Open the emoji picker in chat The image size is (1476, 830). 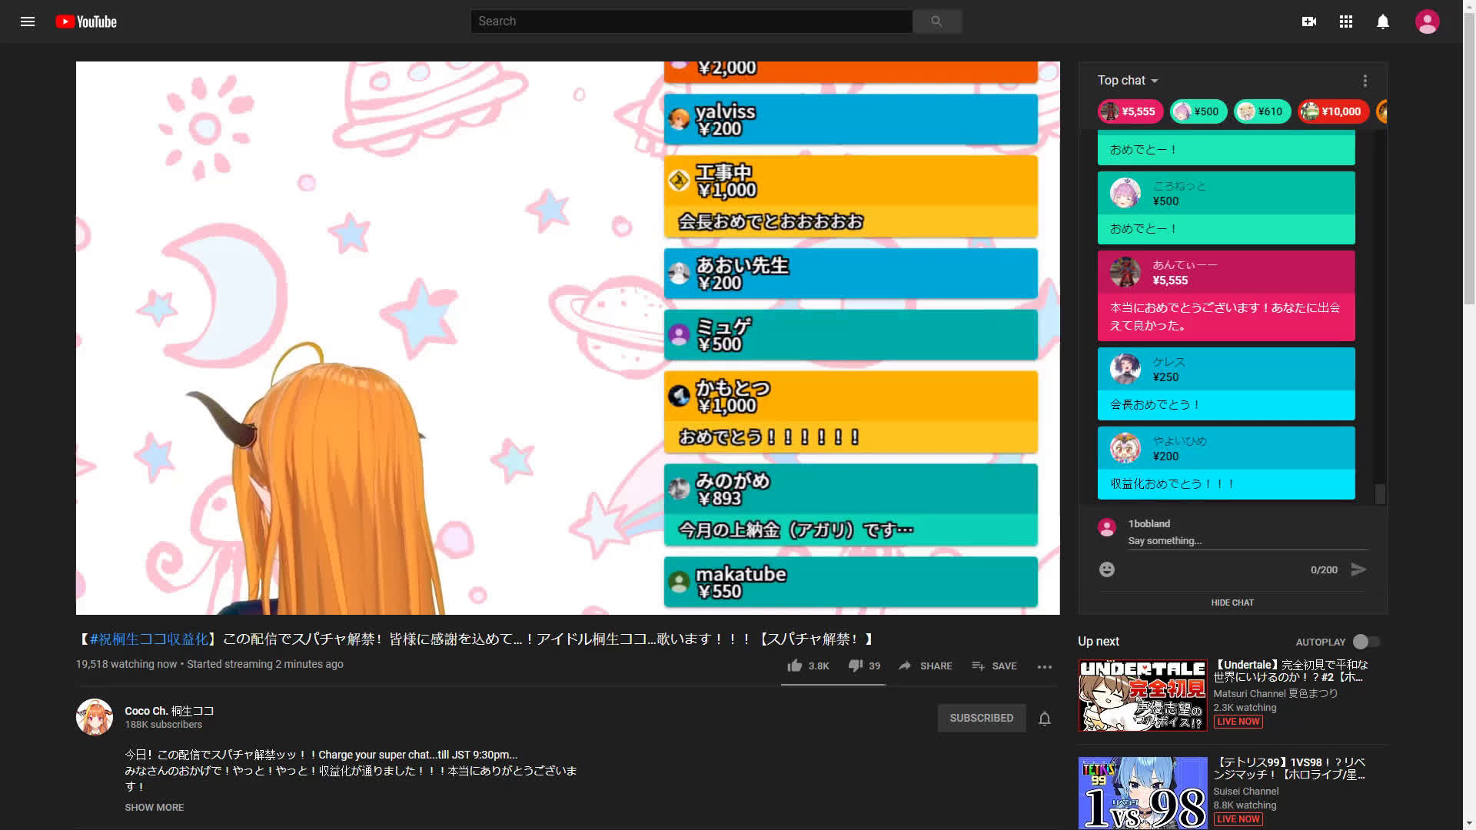click(x=1107, y=569)
